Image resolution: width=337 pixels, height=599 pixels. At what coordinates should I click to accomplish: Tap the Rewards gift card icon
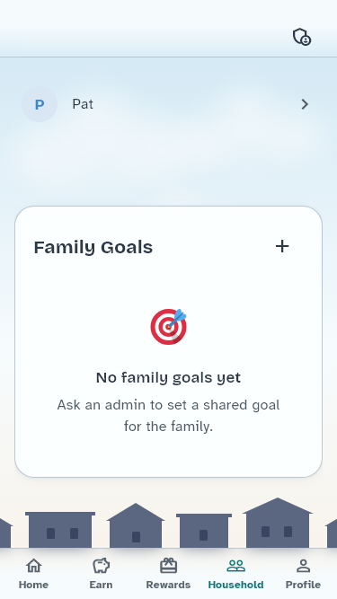169,566
